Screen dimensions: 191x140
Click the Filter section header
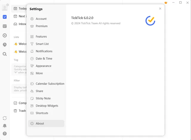pyautogui.click(x=17, y=81)
